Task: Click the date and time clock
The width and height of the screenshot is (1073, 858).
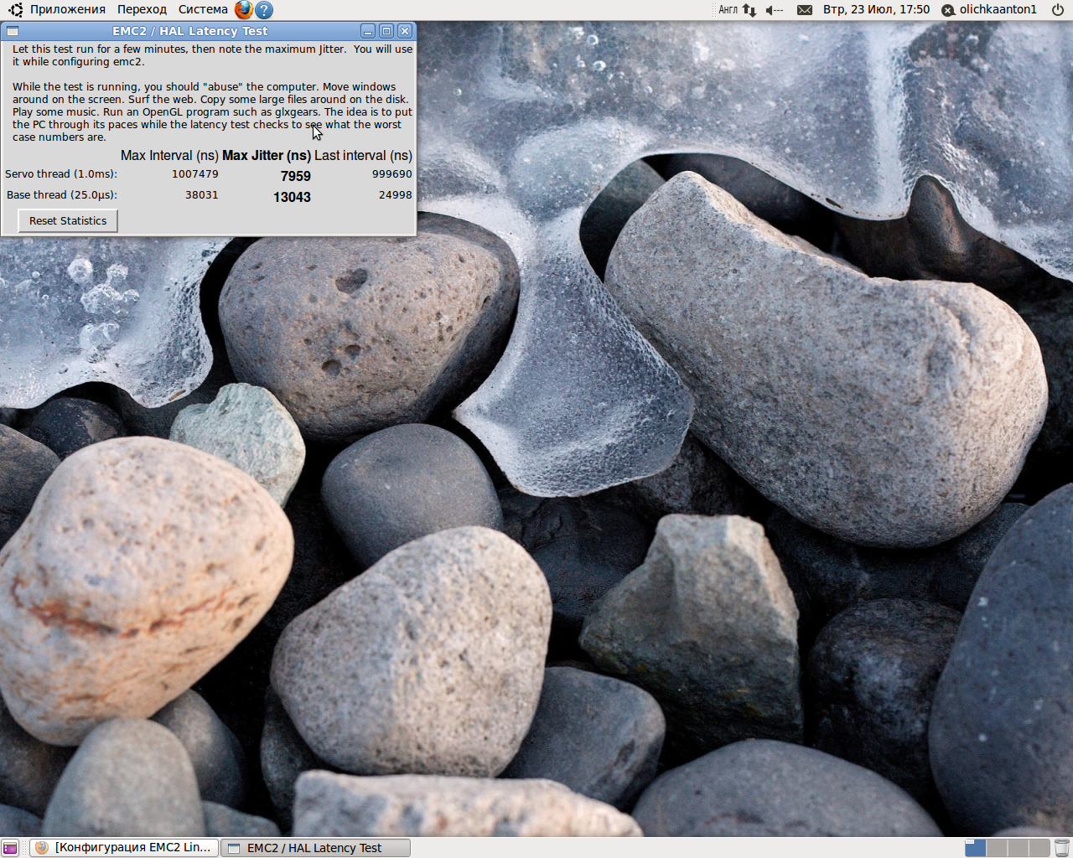Action: 877,10
